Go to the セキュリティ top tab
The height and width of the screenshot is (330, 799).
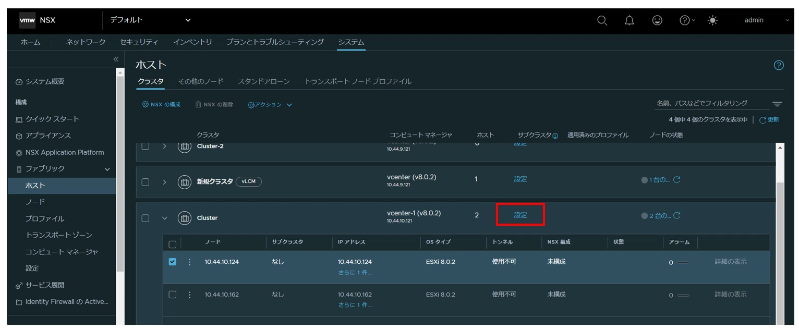139,42
